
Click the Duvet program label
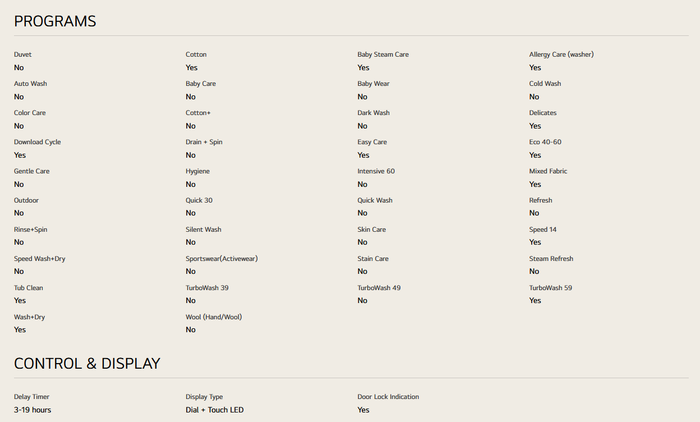pyautogui.click(x=23, y=54)
